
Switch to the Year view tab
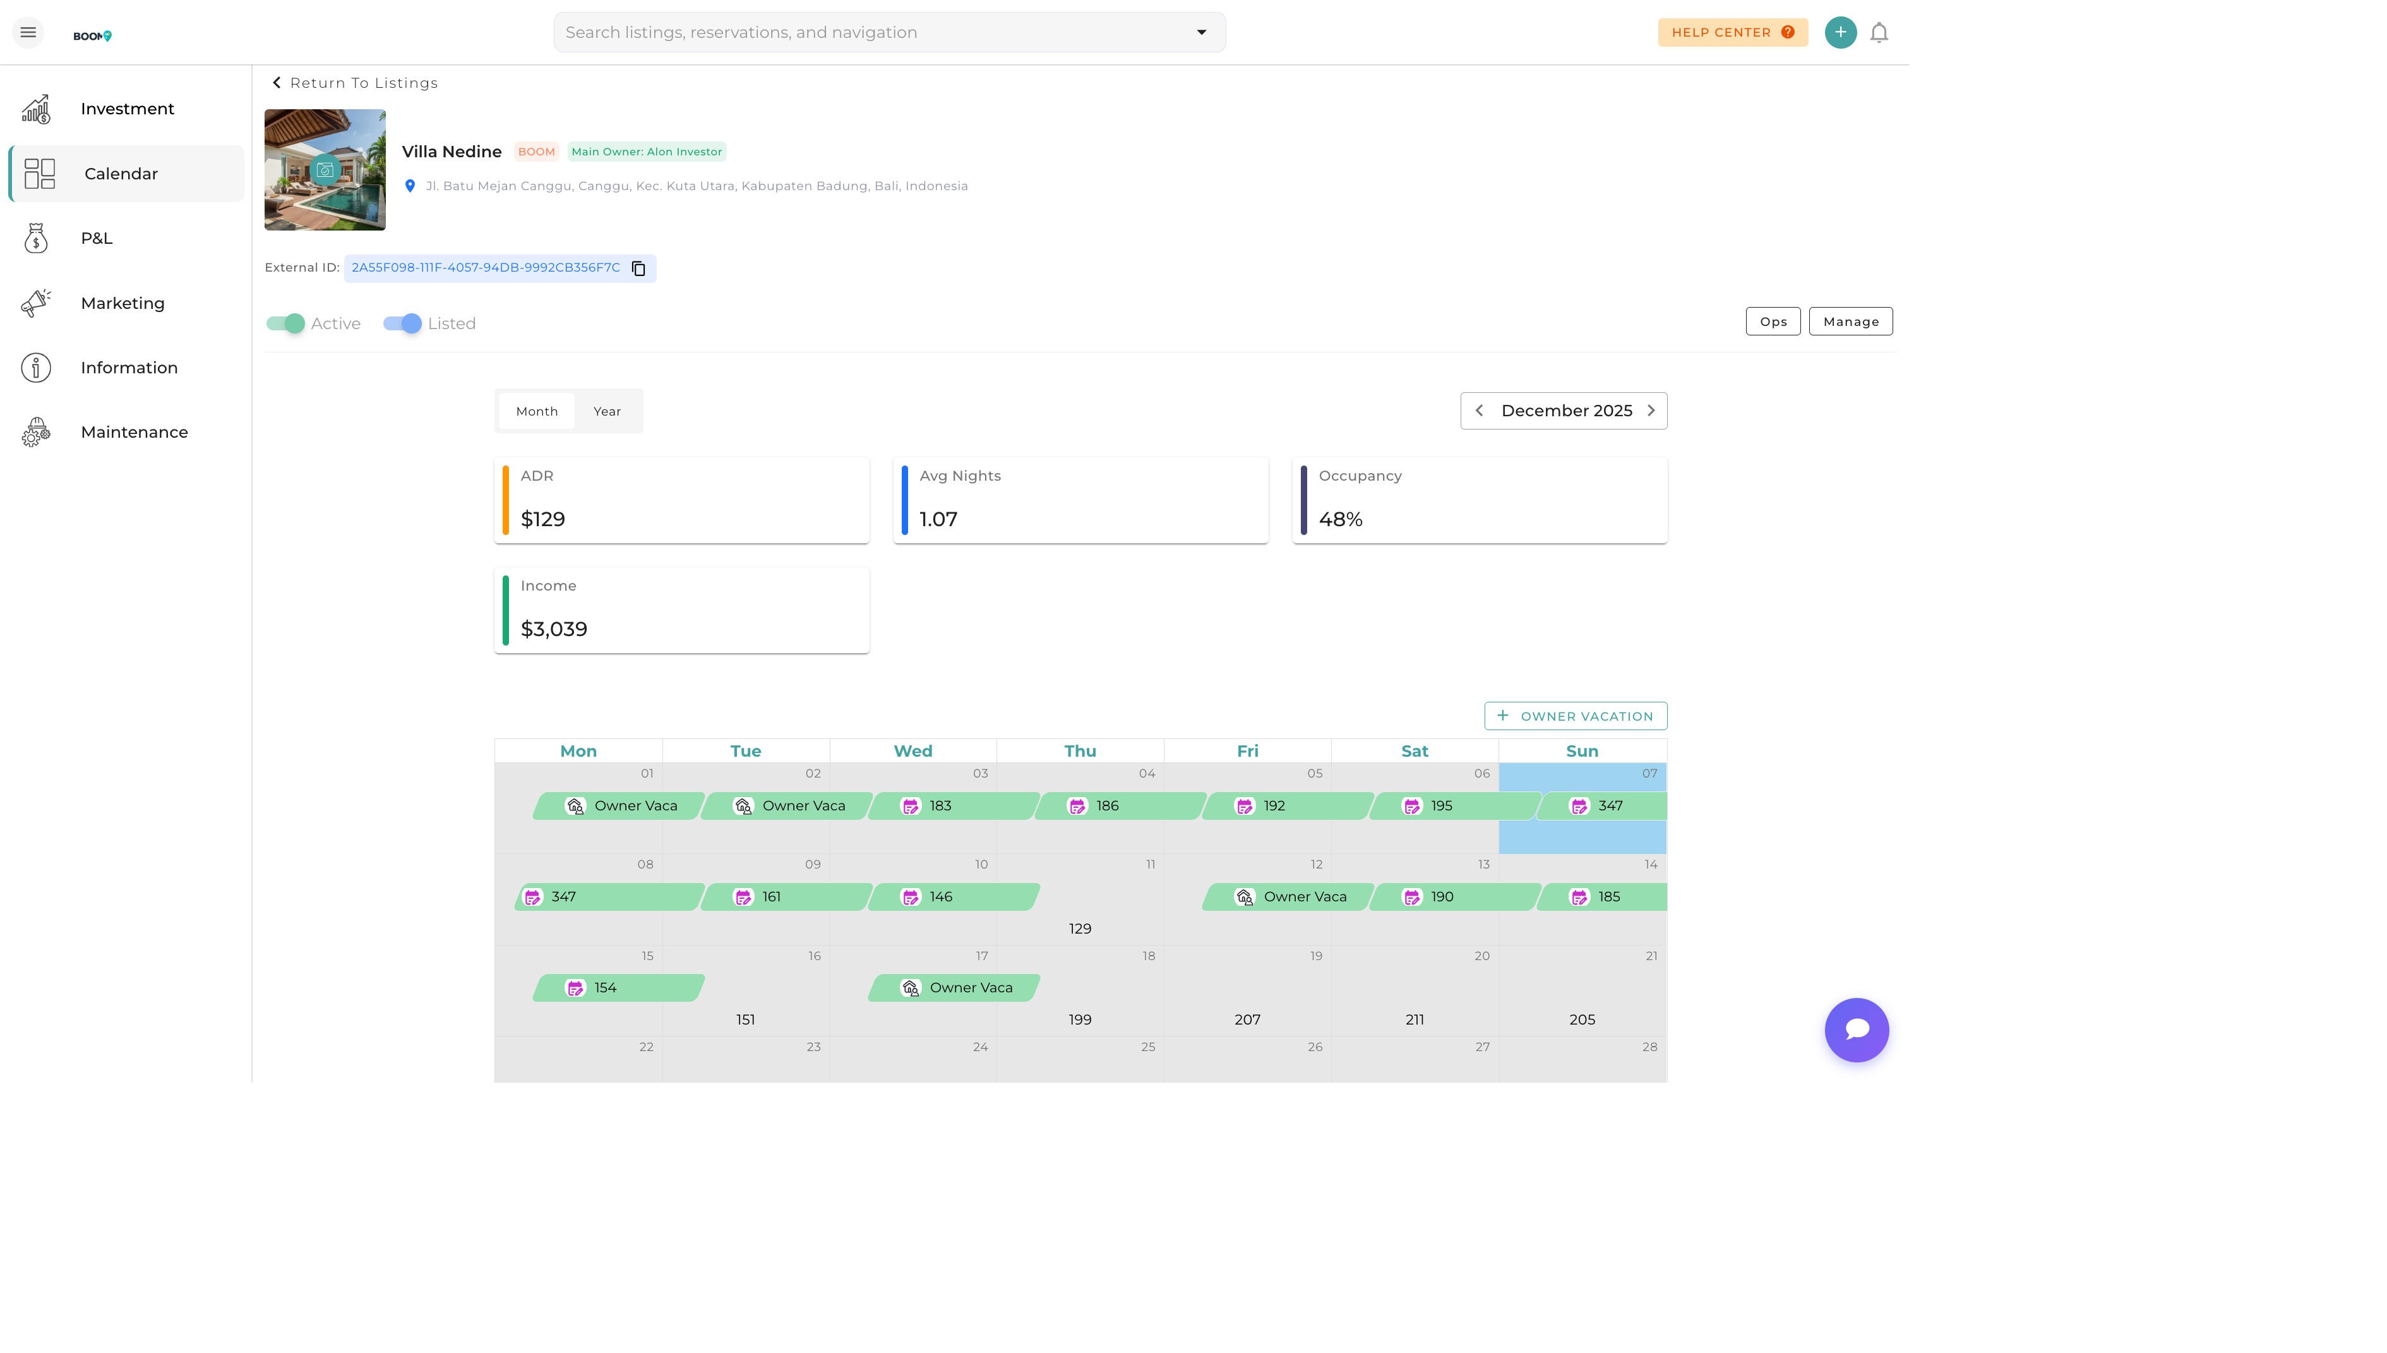(x=606, y=412)
